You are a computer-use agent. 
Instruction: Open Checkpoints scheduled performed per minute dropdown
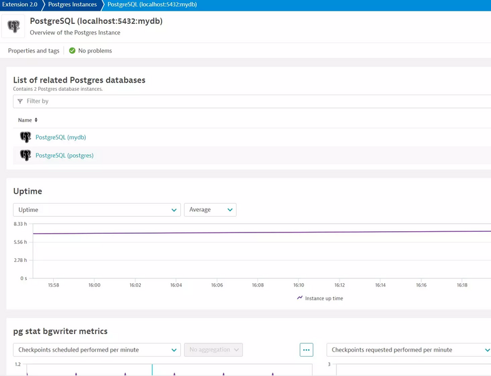tap(97, 350)
